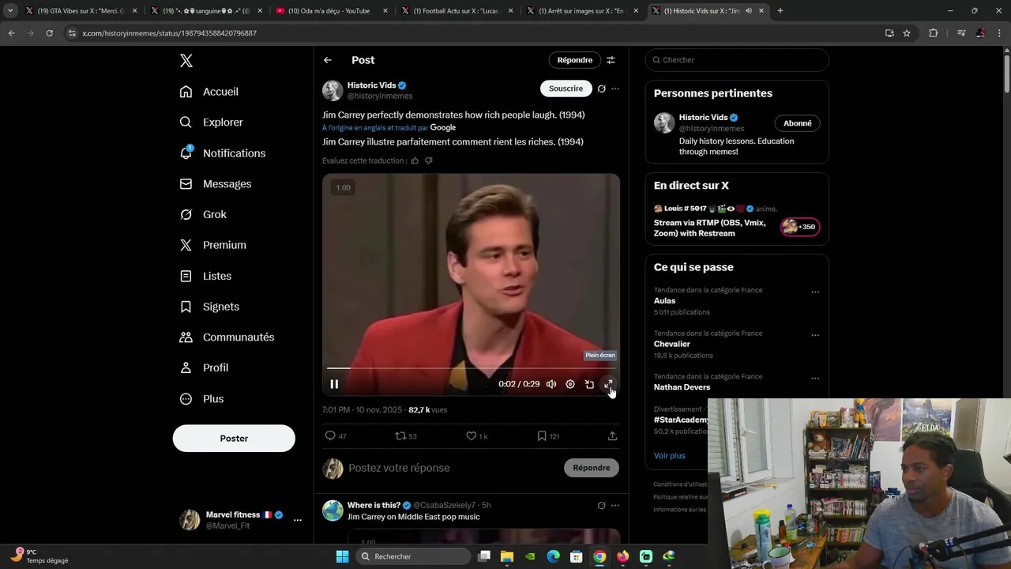This screenshot has height=569, width=1011.
Task: Click the X logo in sidebar
Action: 186,61
